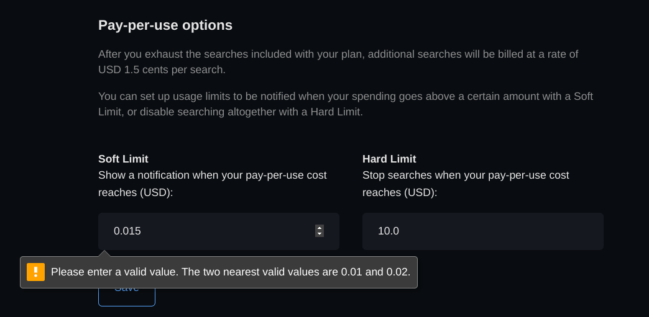Click "reaches (USD):" under Hard Limit
The image size is (649, 317).
pos(400,192)
